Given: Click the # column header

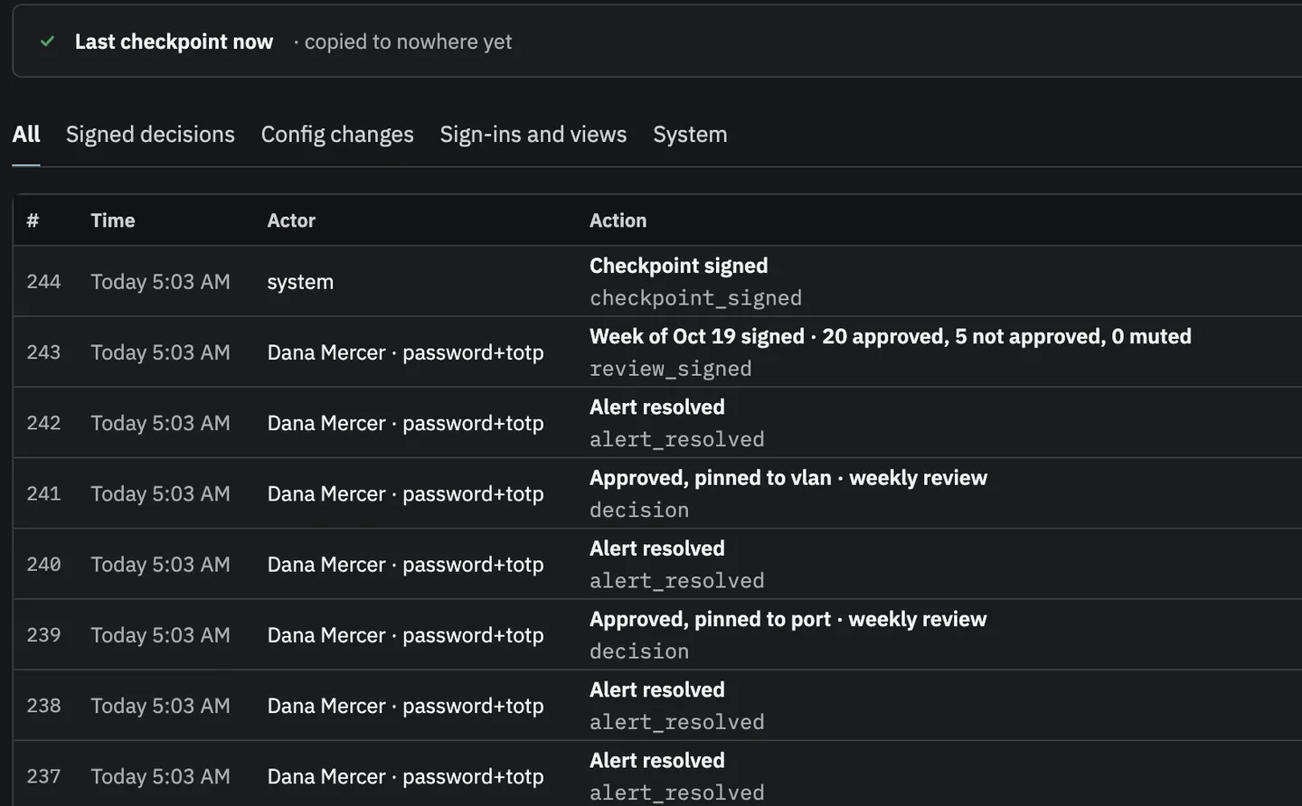Looking at the screenshot, I should [x=33, y=220].
